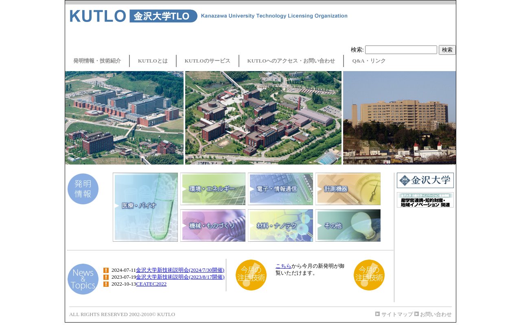Screen dimensions: 521x325
Task: Open 今月の注目技術 icon right of こちら text
Action: 369,275
